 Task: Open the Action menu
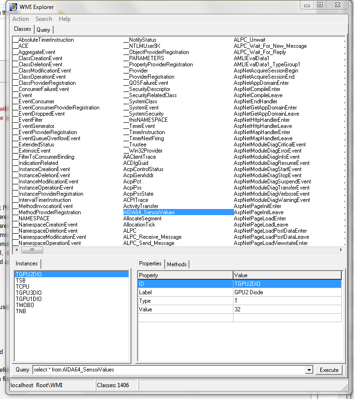[21, 19]
